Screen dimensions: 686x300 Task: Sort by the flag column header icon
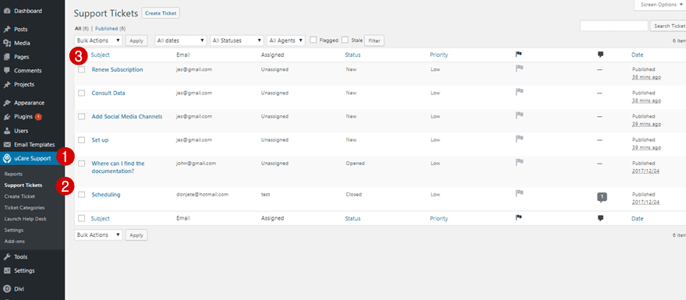pos(519,55)
